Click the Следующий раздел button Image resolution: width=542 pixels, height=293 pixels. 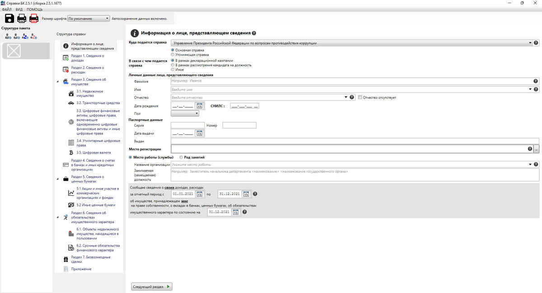click(x=151, y=286)
